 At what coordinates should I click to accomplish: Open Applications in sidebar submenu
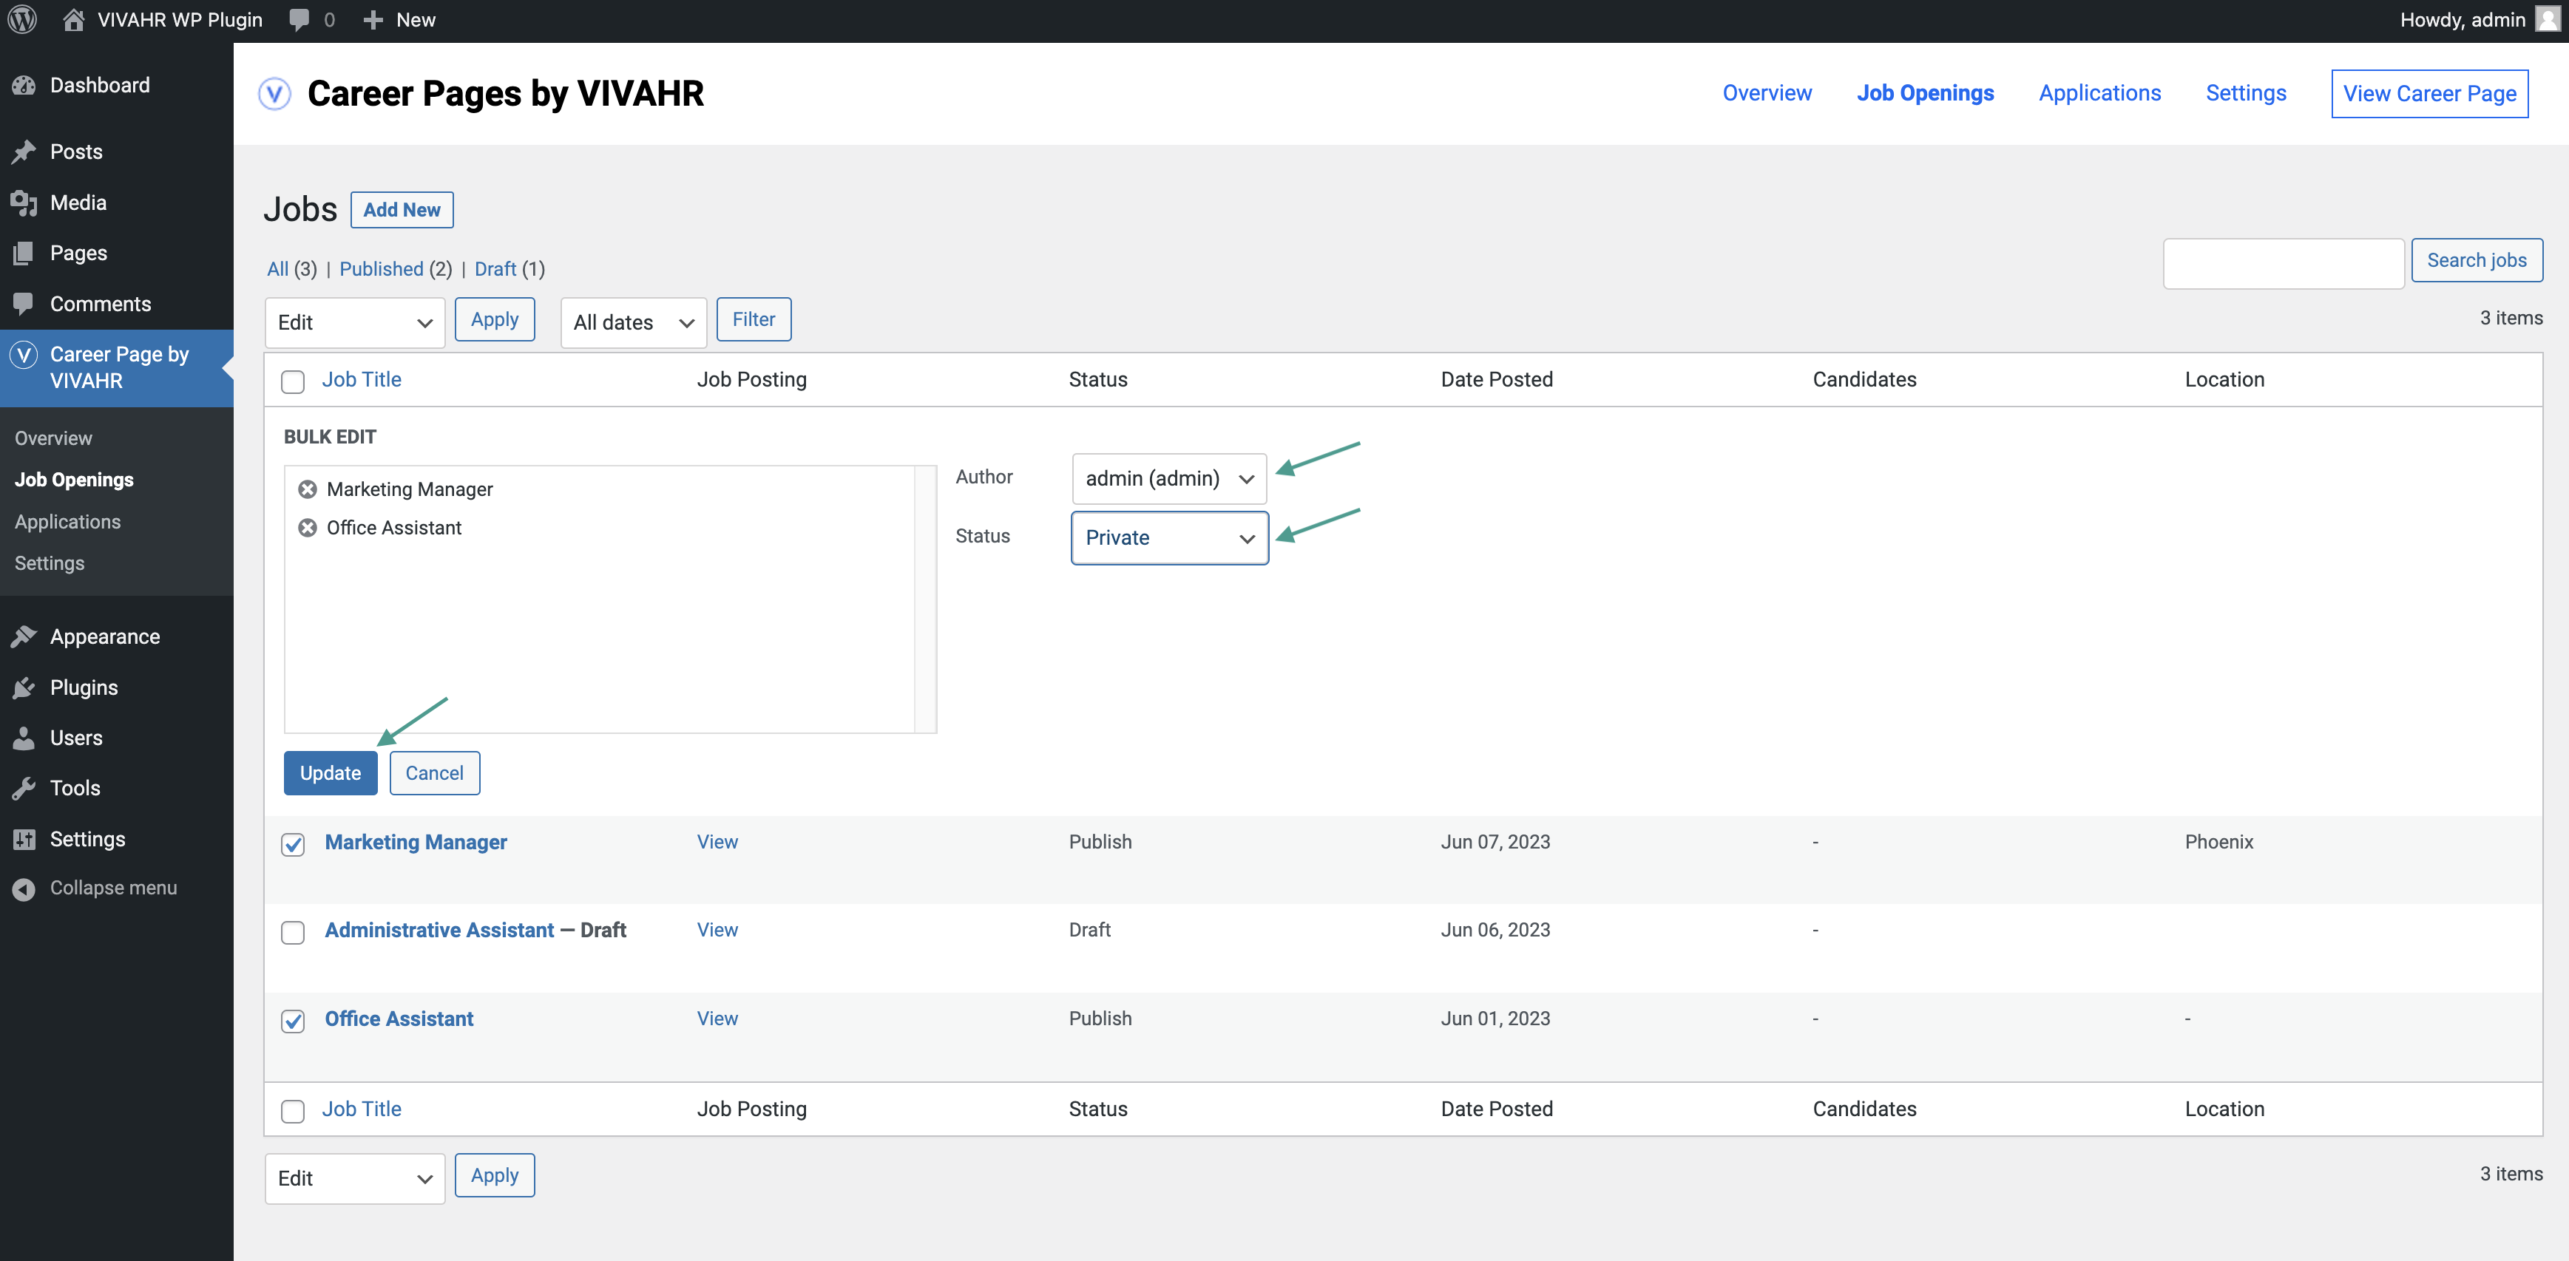[67, 521]
